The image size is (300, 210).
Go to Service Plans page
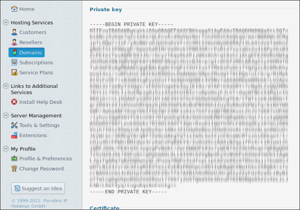(x=36, y=72)
